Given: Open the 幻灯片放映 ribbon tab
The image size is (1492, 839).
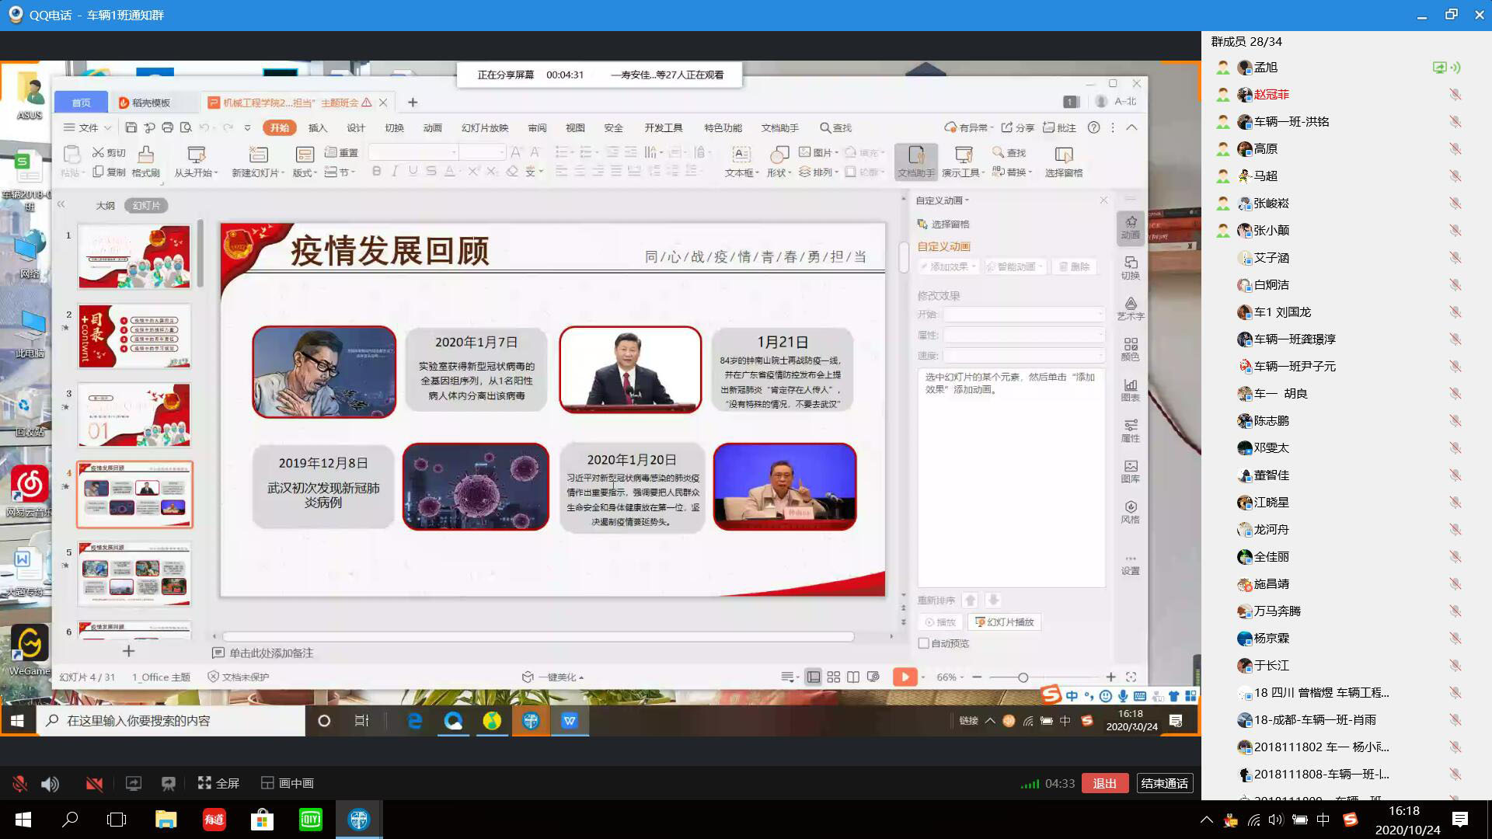Looking at the screenshot, I should [484, 127].
